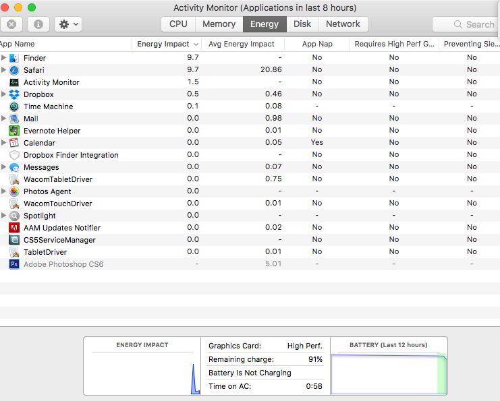
Task: Sort by App Name column header
Action: [x=65, y=44]
